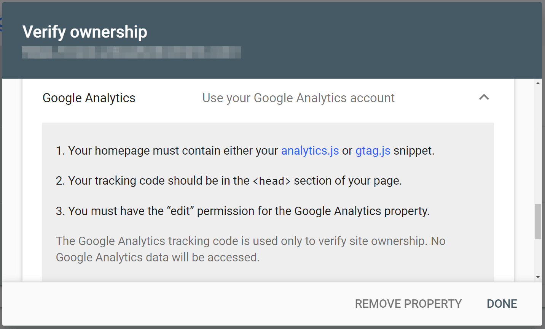545x329 pixels.
Task: Click step 3 about edit permission
Action: pos(244,211)
